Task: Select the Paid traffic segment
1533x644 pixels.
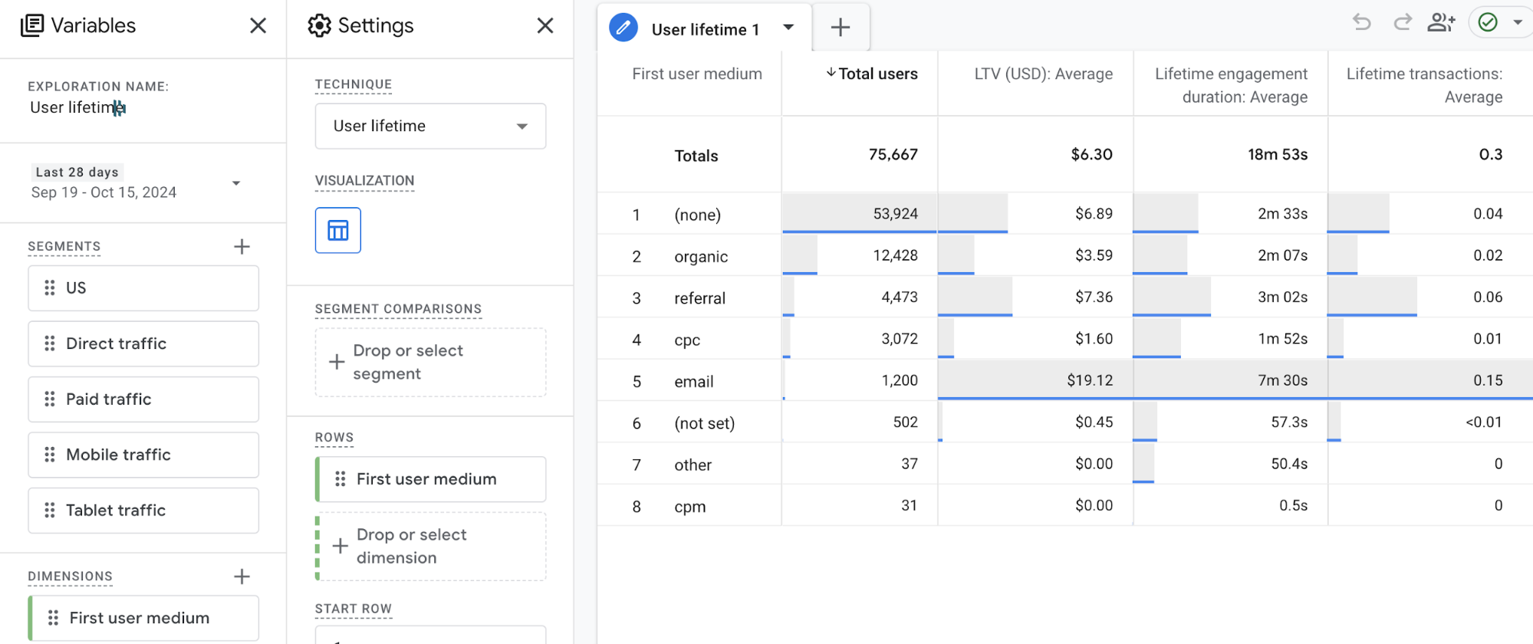Action: coord(143,399)
